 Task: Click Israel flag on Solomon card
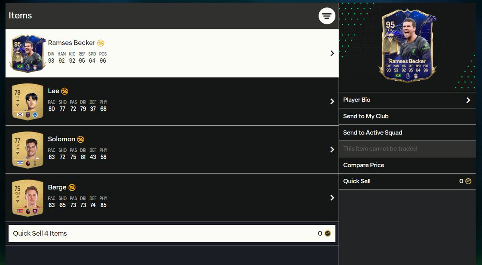(x=20, y=163)
